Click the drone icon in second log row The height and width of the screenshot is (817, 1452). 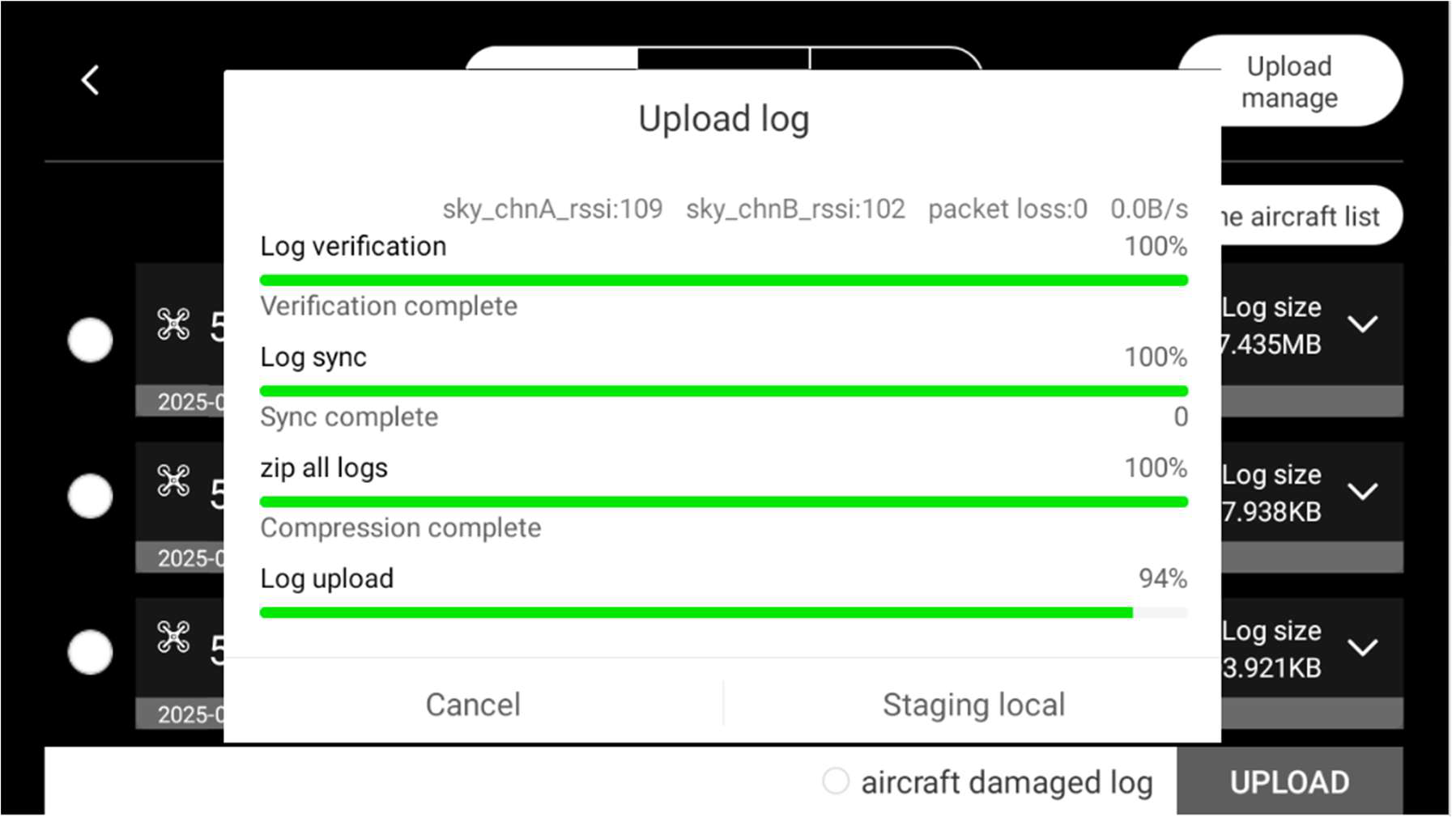click(173, 480)
